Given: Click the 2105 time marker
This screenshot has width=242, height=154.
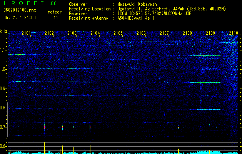Looking at the screenshot, I should click(118, 33).
